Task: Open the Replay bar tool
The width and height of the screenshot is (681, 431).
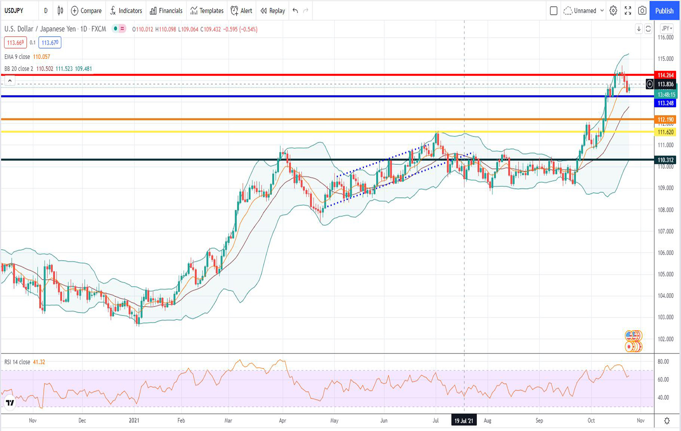Action: [273, 11]
